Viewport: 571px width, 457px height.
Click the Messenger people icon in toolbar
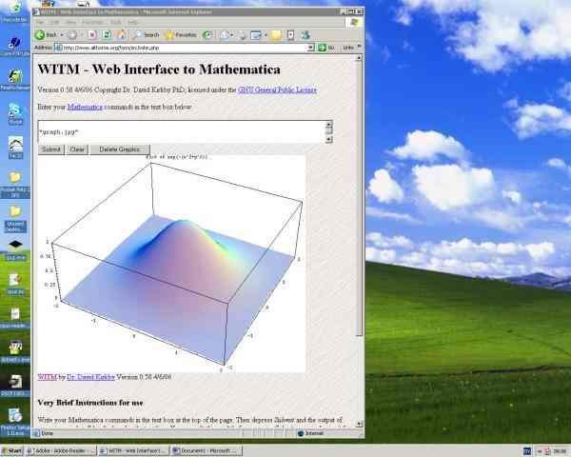click(x=305, y=35)
